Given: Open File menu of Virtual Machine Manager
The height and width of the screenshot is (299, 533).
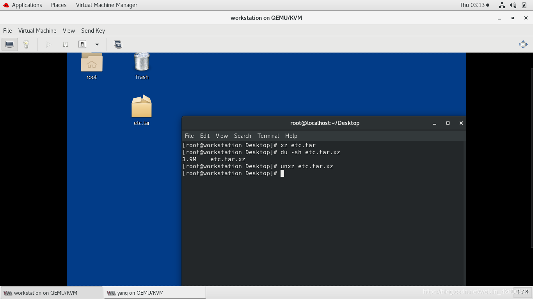Looking at the screenshot, I should (7, 31).
